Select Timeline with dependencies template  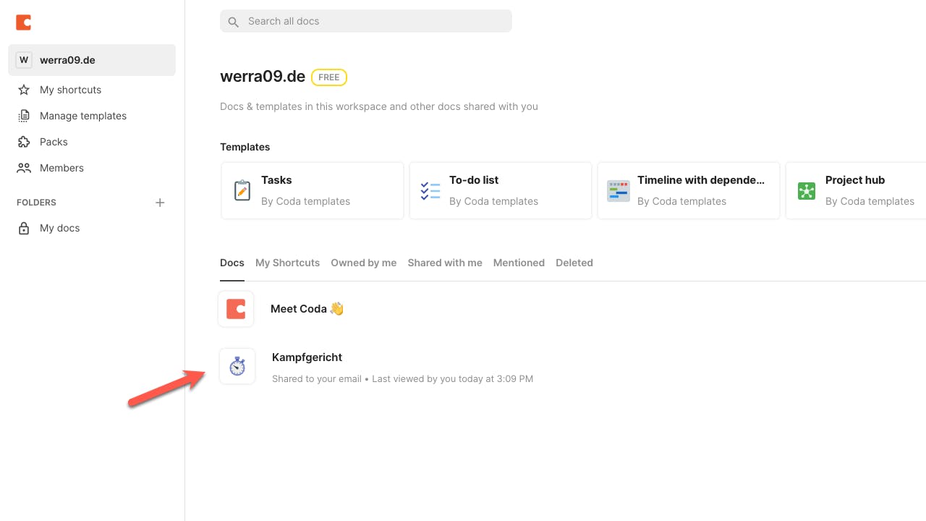tap(688, 190)
